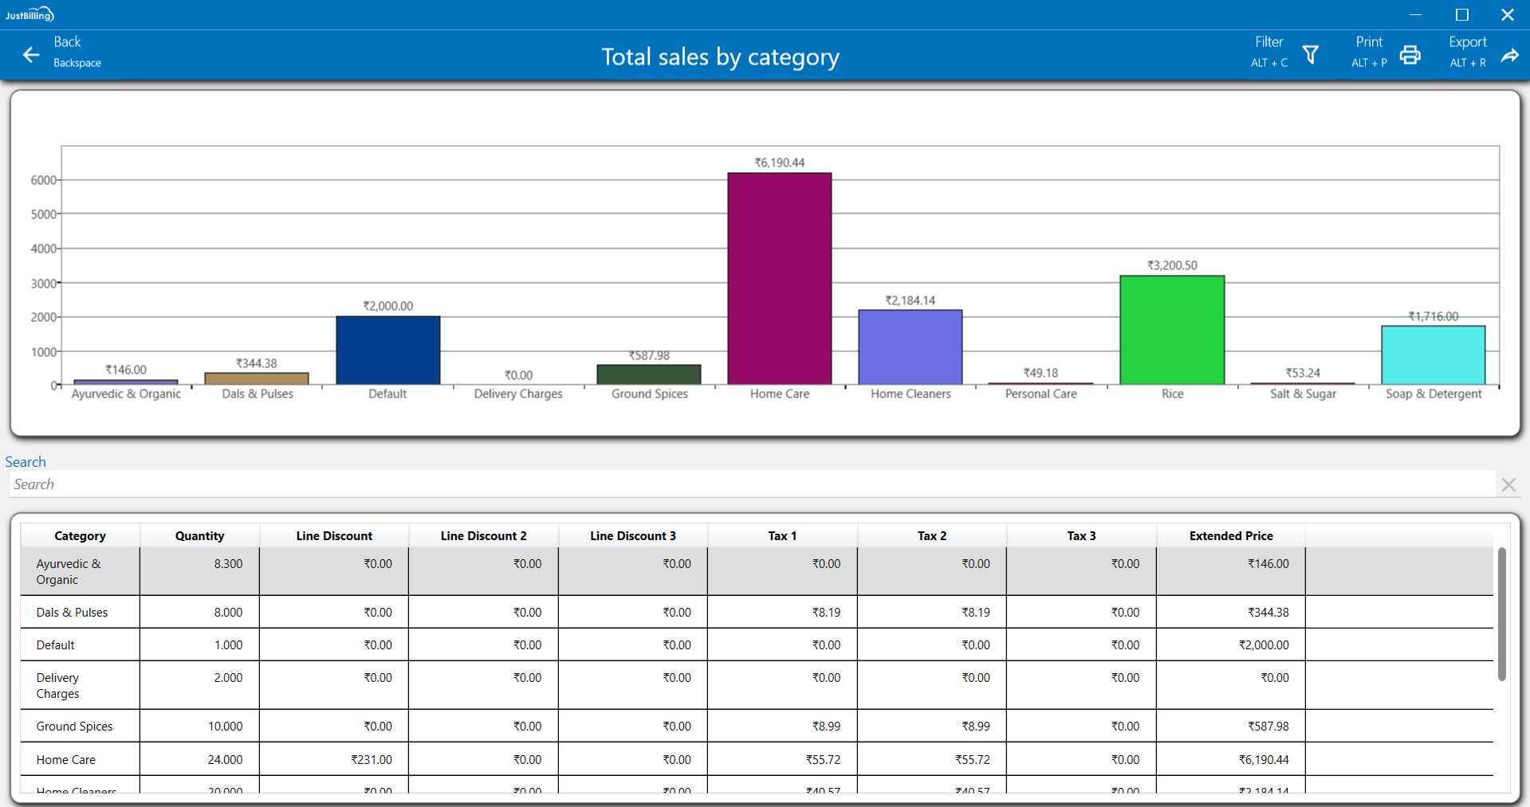Click the table vertical scrollbar

tap(1501, 613)
